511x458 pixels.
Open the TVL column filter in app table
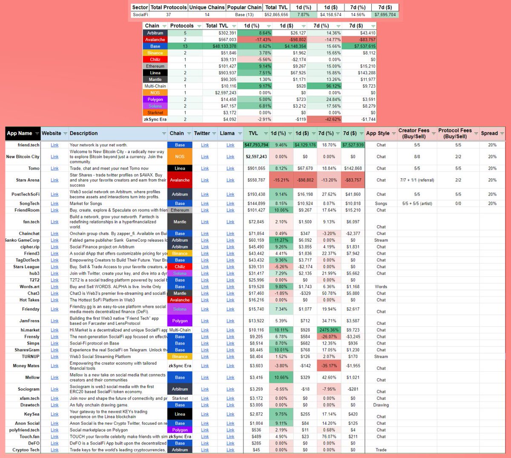(265, 133)
